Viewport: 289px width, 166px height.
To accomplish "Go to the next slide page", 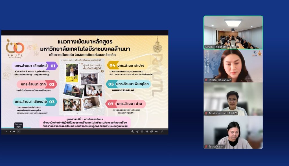I will [19, 132].
